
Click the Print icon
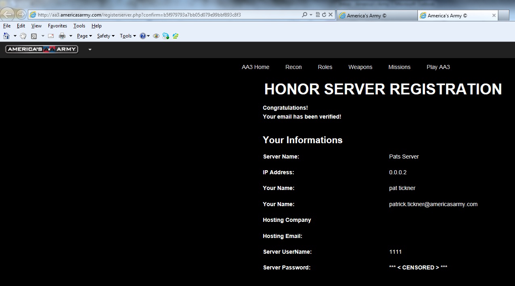[62, 36]
